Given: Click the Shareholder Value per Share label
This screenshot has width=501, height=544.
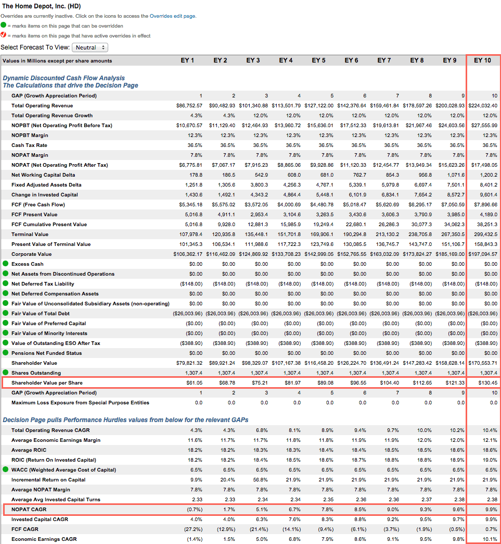Looking at the screenshot, I should [47, 382].
